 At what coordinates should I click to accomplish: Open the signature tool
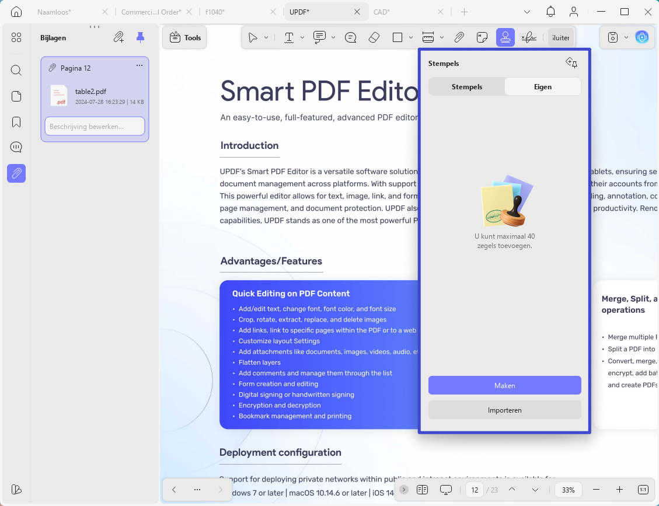click(x=529, y=38)
